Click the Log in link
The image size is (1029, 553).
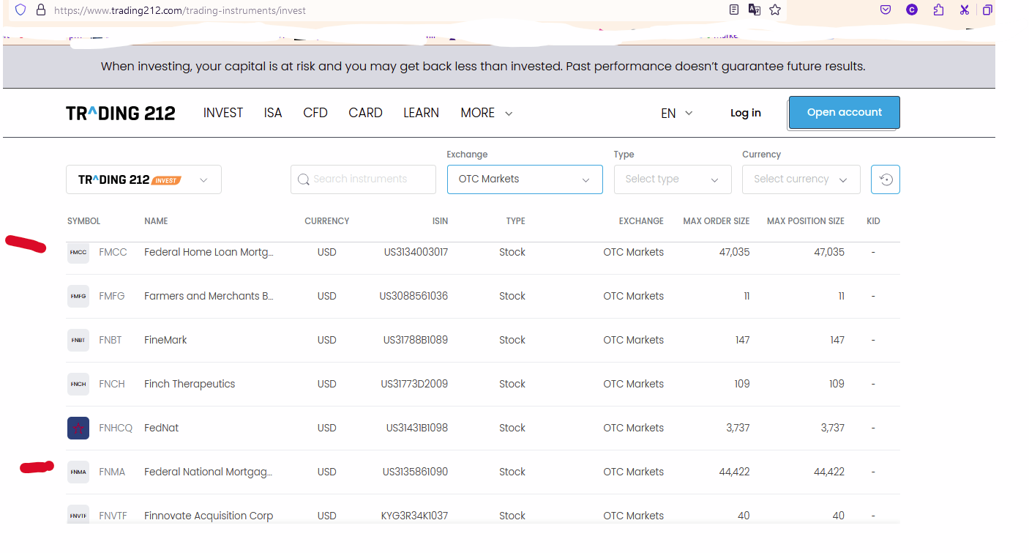pyautogui.click(x=746, y=113)
